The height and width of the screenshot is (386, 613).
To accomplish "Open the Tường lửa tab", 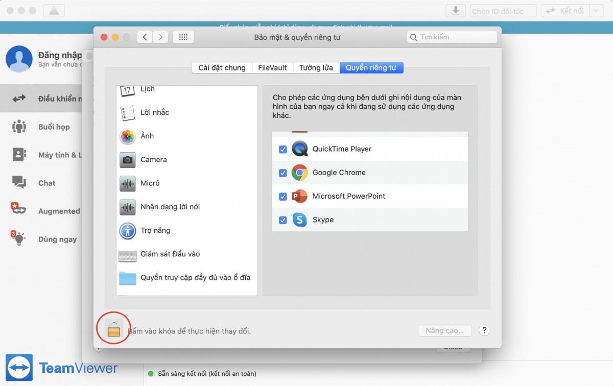I will (316, 67).
